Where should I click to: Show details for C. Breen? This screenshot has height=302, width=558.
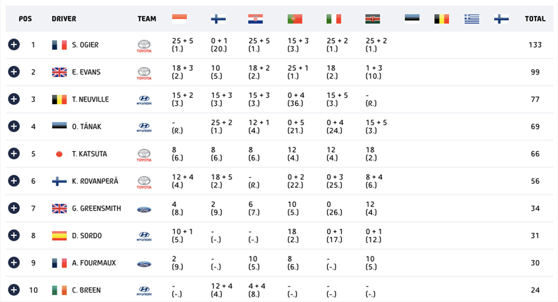14,290
